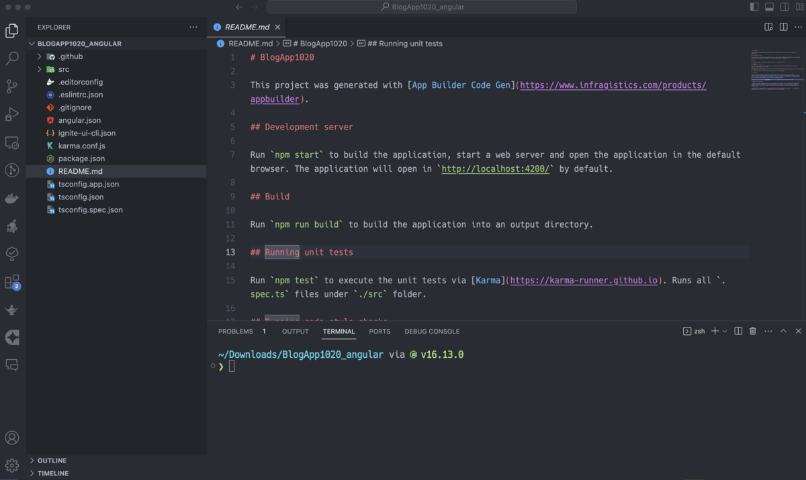Image resolution: width=806 pixels, height=480 pixels.
Task: Open the Explorer view in activity bar
Action: 12,30
